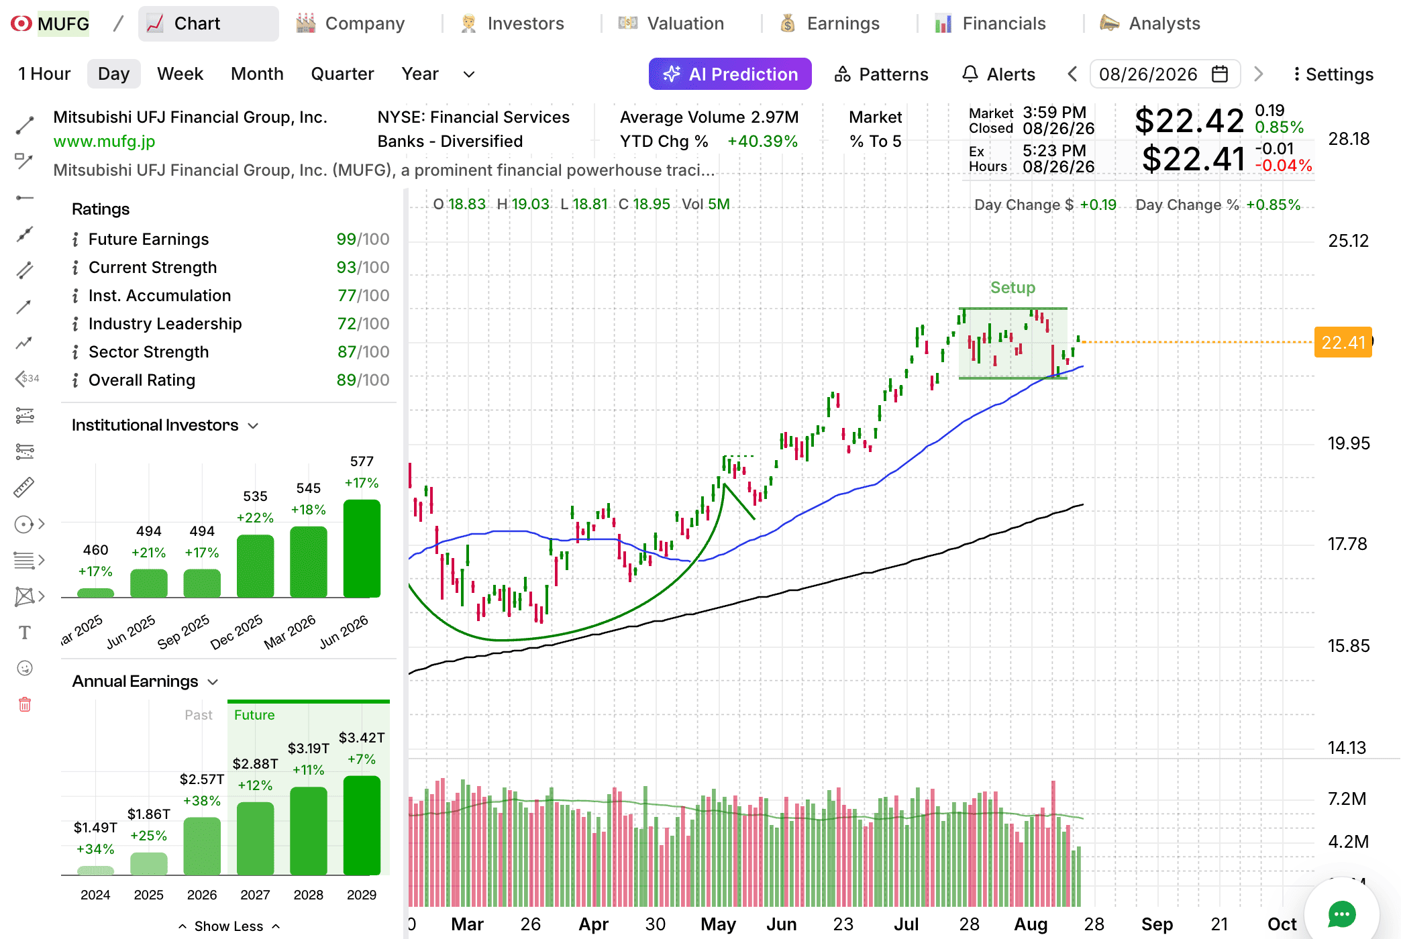Screen dimensions: 1401x939
Task: Go to next date with right arrow
Action: pyautogui.click(x=1259, y=74)
